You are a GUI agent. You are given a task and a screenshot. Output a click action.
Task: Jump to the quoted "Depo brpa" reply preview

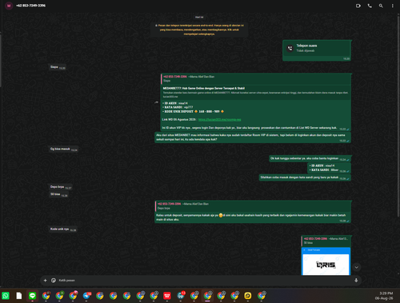pos(253,206)
